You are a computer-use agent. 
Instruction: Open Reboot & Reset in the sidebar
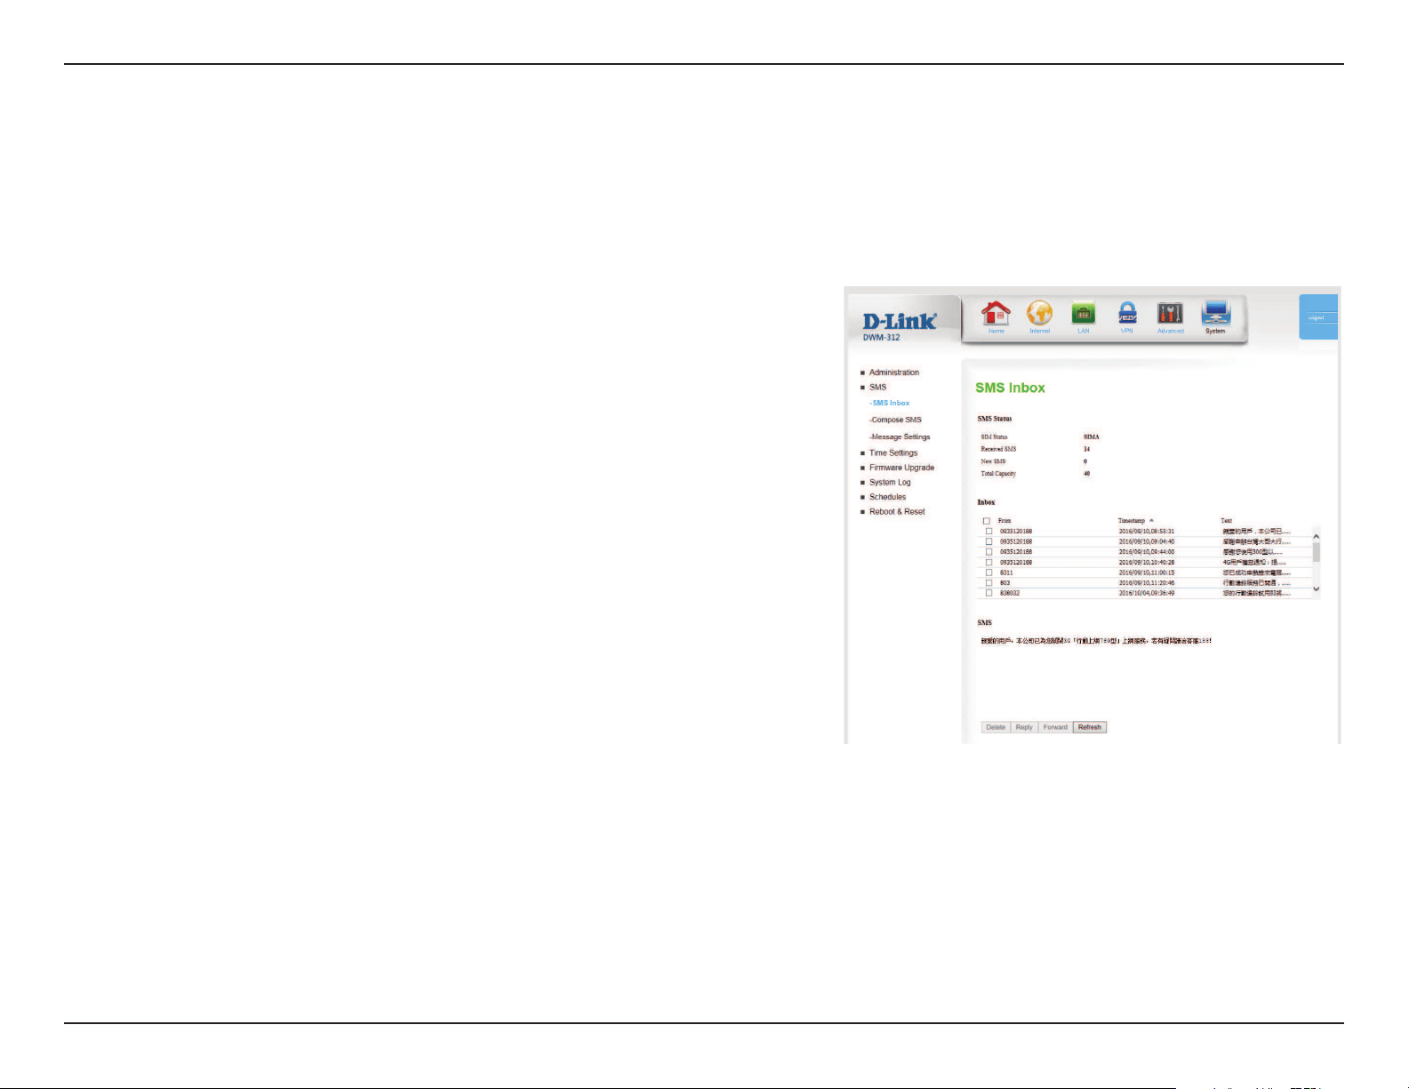coord(897,512)
